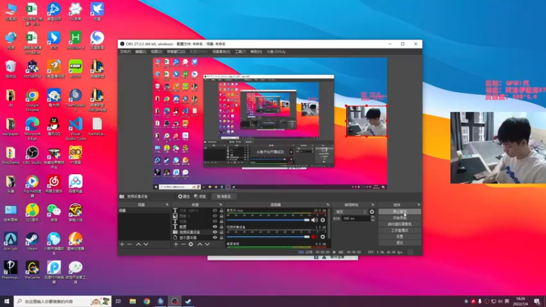Open HBuilder X desktop shortcut
The width and height of the screenshot is (546, 307).
[x=76, y=40]
